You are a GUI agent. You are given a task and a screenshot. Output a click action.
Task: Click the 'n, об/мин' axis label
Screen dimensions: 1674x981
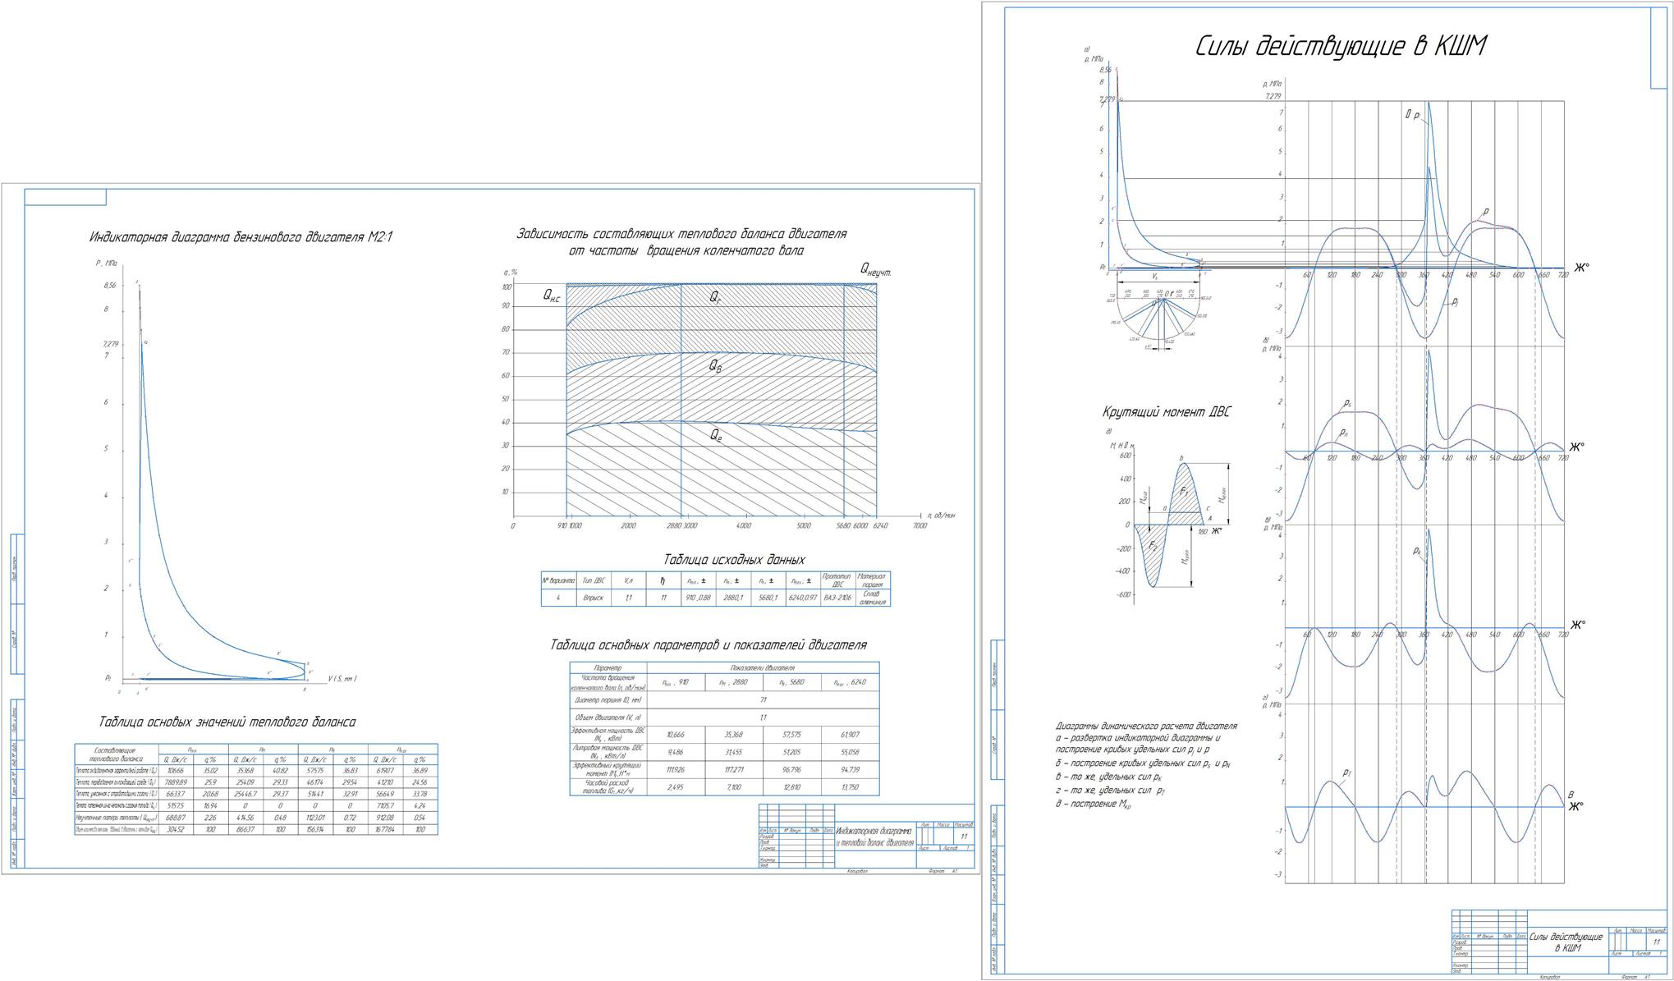pos(942,516)
